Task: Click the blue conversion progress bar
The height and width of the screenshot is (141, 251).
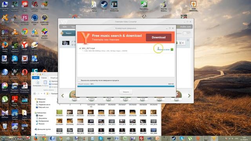Action: (126, 86)
